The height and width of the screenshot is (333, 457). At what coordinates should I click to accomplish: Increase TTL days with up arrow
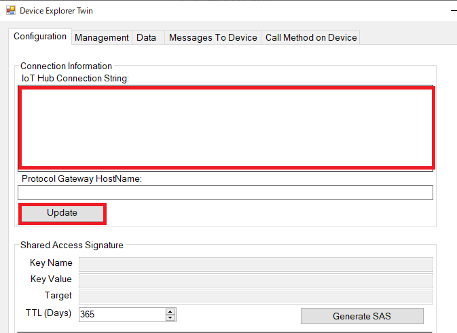point(170,312)
